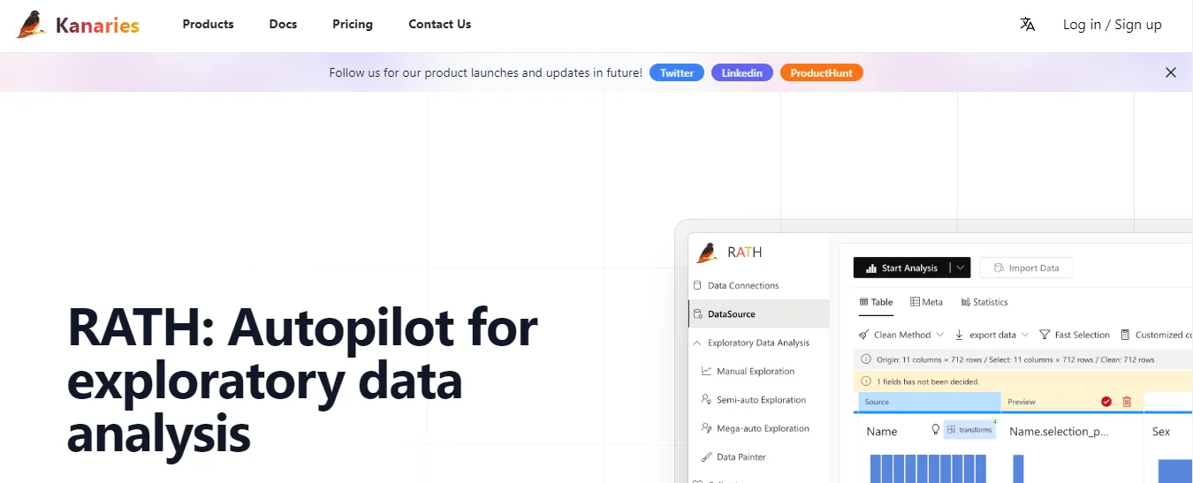Open the Start Analysis dropdown arrow
Viewport: 1193px width, 483px height.
960,268
